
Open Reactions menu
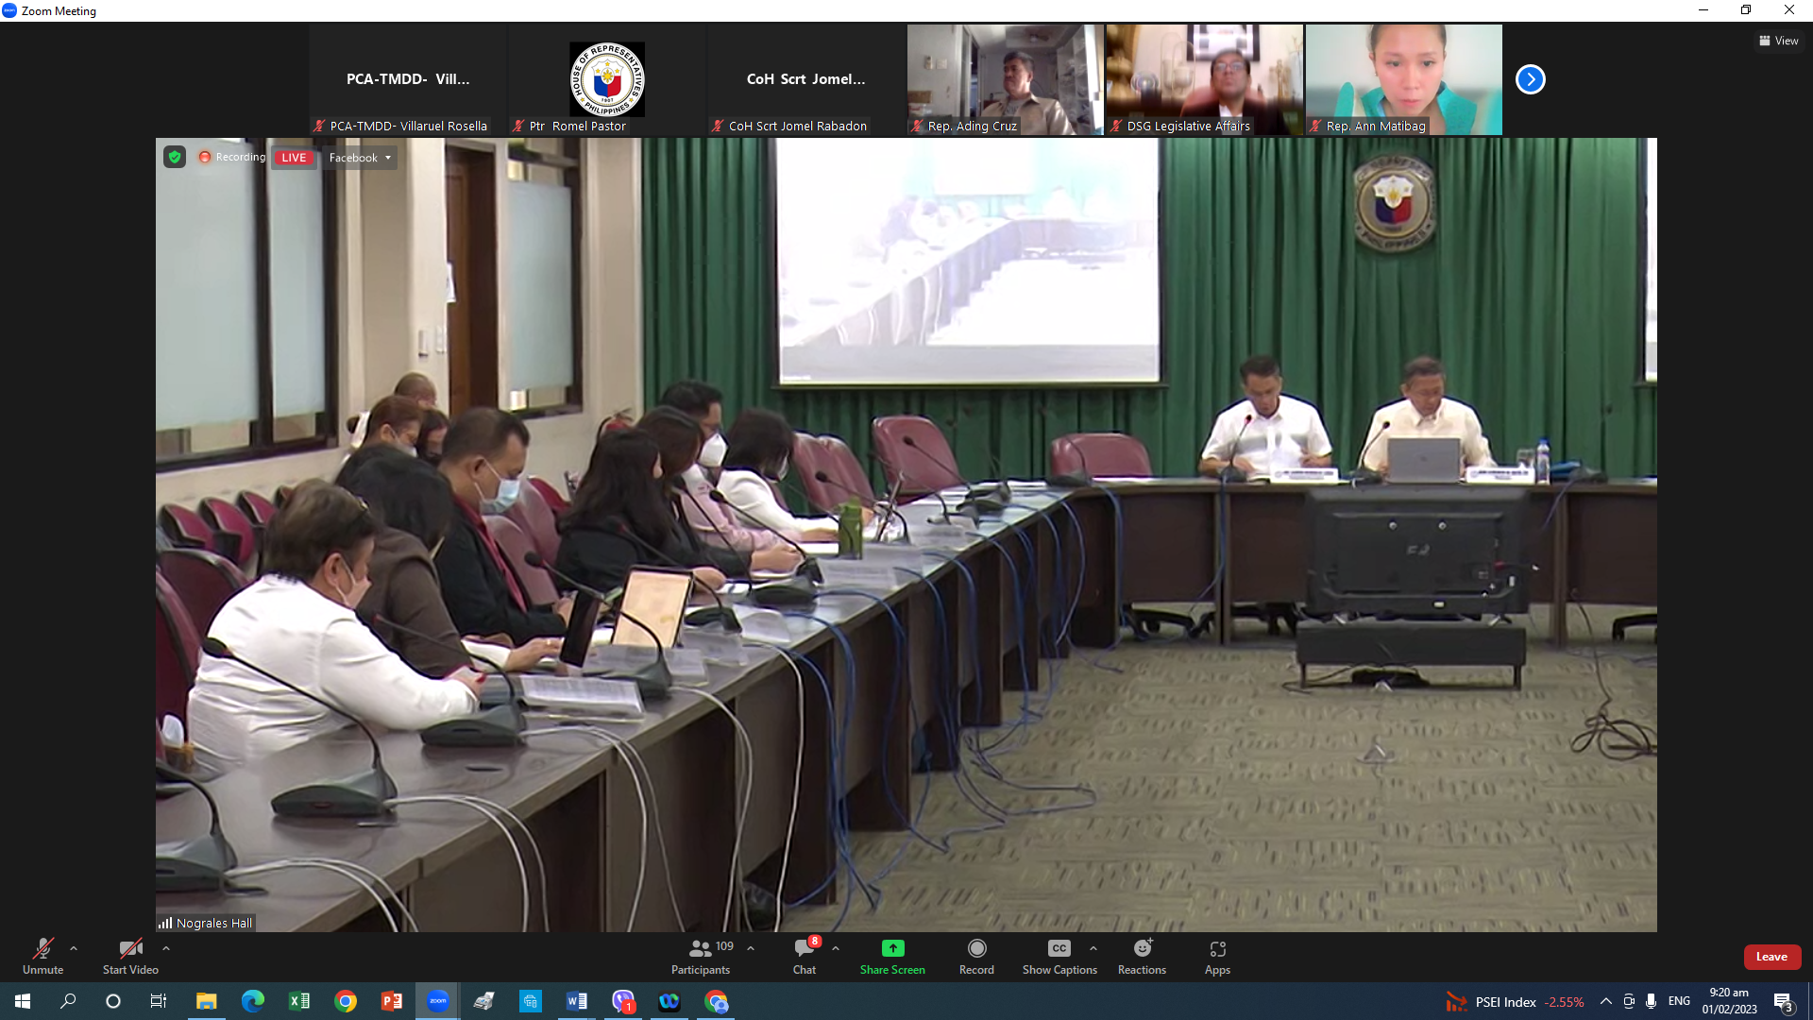[1142, 956]
